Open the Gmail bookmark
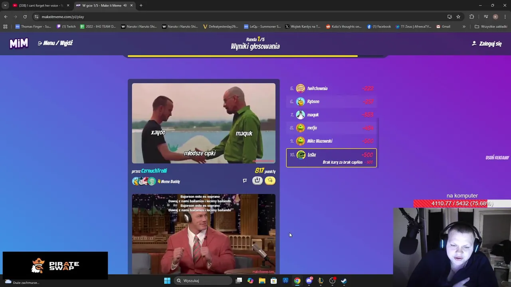This screenshot has height=287, width=511. pyautogui.click(x=443, y=27)
